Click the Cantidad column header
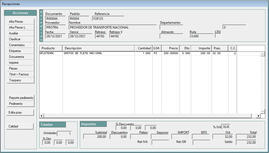 coord(144,48)
